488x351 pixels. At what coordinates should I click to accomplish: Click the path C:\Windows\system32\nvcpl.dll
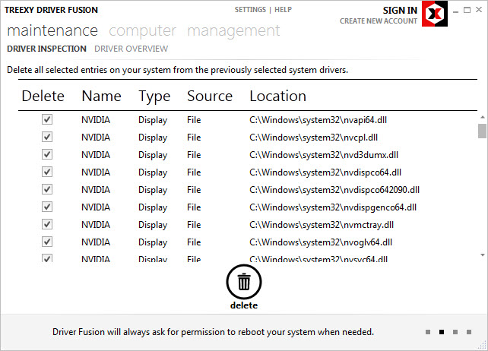pyautogui.click(x=314, y=138)
